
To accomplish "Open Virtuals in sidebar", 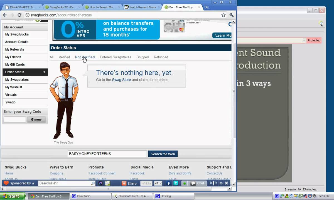I will (25, 95).
